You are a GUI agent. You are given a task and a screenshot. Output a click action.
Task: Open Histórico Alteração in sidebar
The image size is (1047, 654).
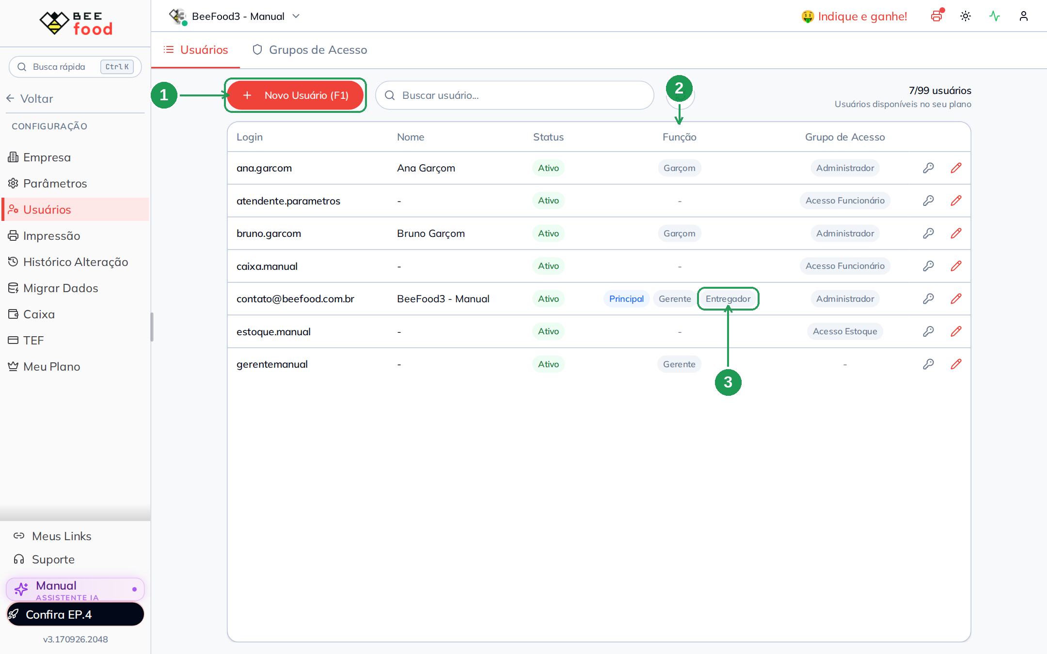(75, 262)
